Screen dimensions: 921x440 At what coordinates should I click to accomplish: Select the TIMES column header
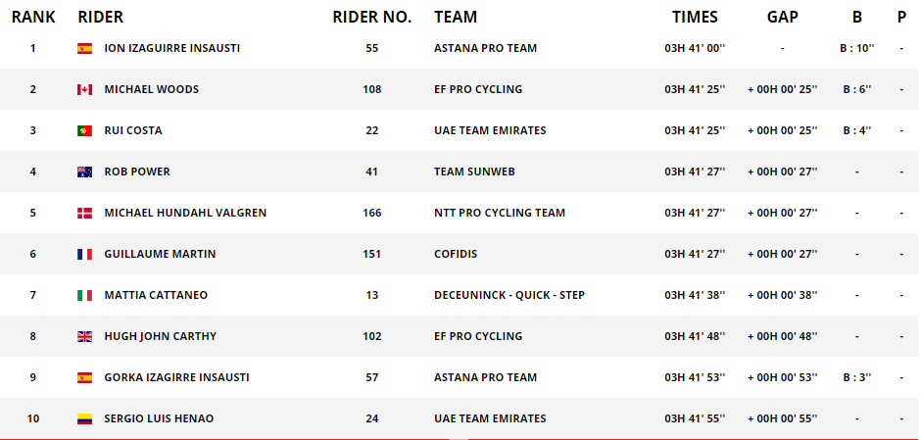pyautogui.click(x=695, y=17)
